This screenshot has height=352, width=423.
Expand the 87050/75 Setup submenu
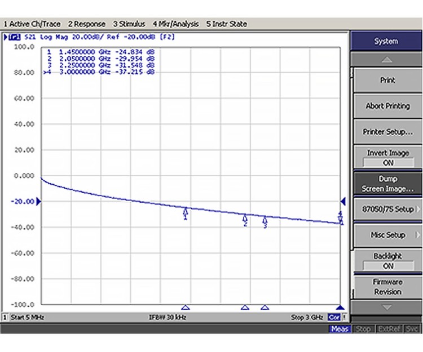[x=387, y=210]
